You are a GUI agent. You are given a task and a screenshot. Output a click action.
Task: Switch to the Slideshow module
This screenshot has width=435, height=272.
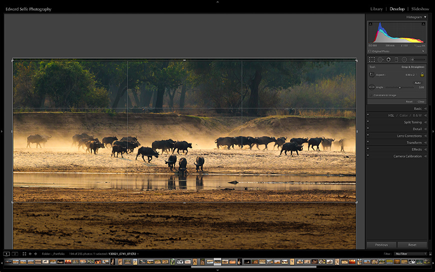pos(420,9)
